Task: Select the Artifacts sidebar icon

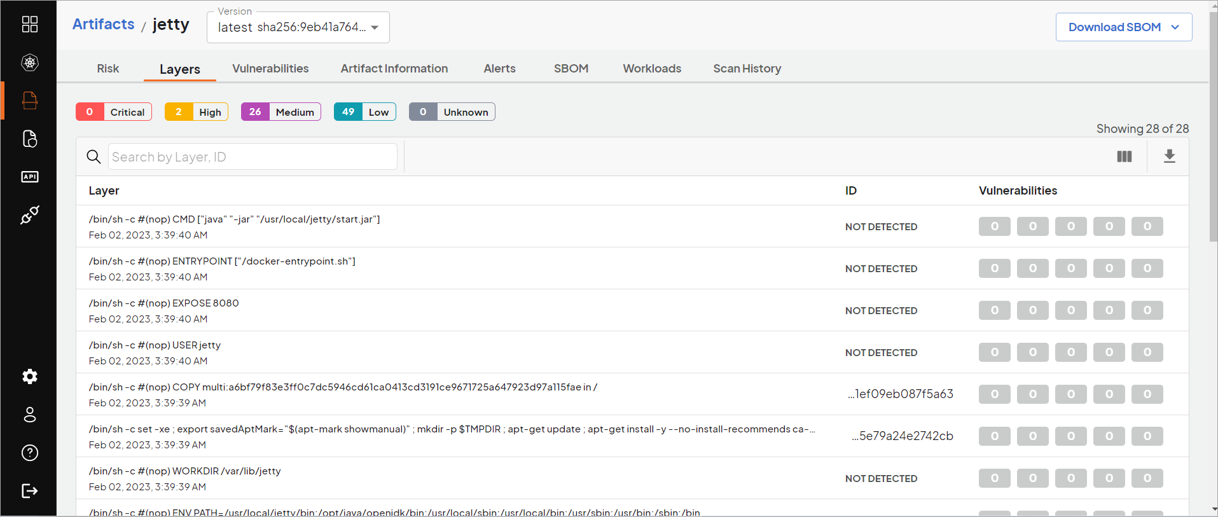Action: pos(30,100)
